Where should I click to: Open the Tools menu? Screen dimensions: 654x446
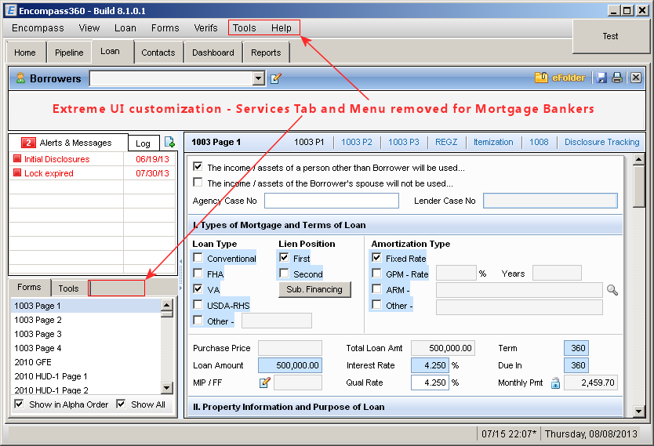coord(245,28)
